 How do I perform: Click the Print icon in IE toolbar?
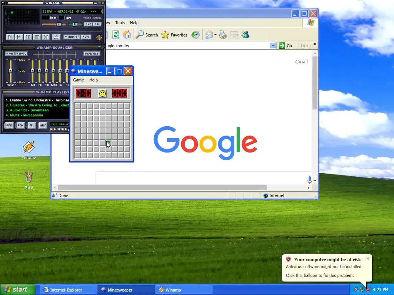pyautogui.click(x=223, y=35)
